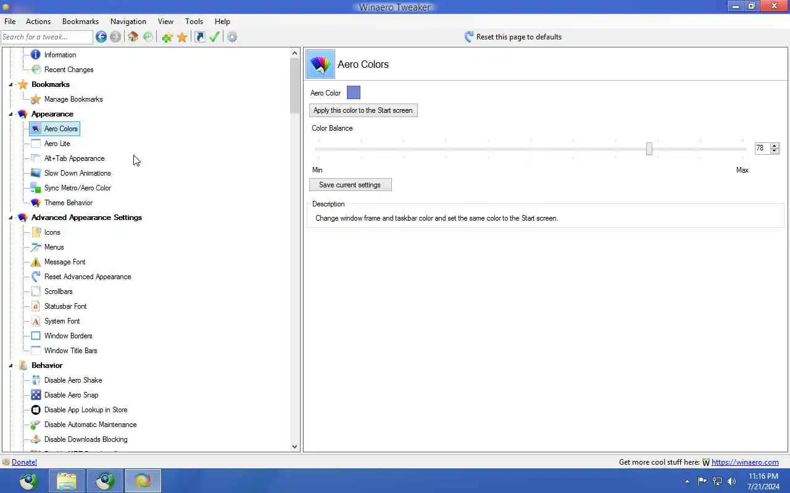
Task: Select Statusbar Font in tree
Action: pos(65,306)
